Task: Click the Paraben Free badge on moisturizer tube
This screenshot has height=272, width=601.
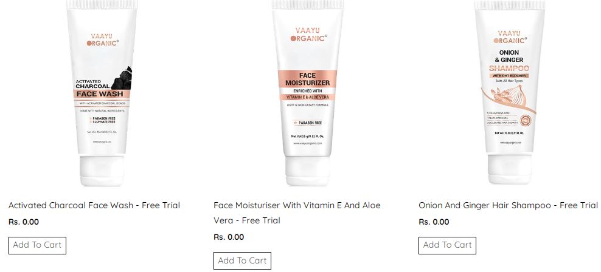Action: (x=307, y=123)
